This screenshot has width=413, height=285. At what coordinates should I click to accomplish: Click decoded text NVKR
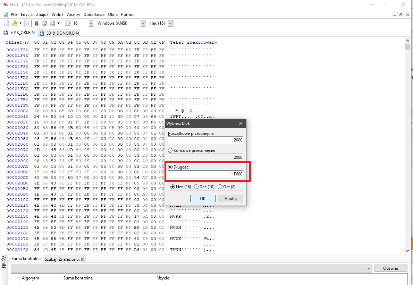click(176, 216)
